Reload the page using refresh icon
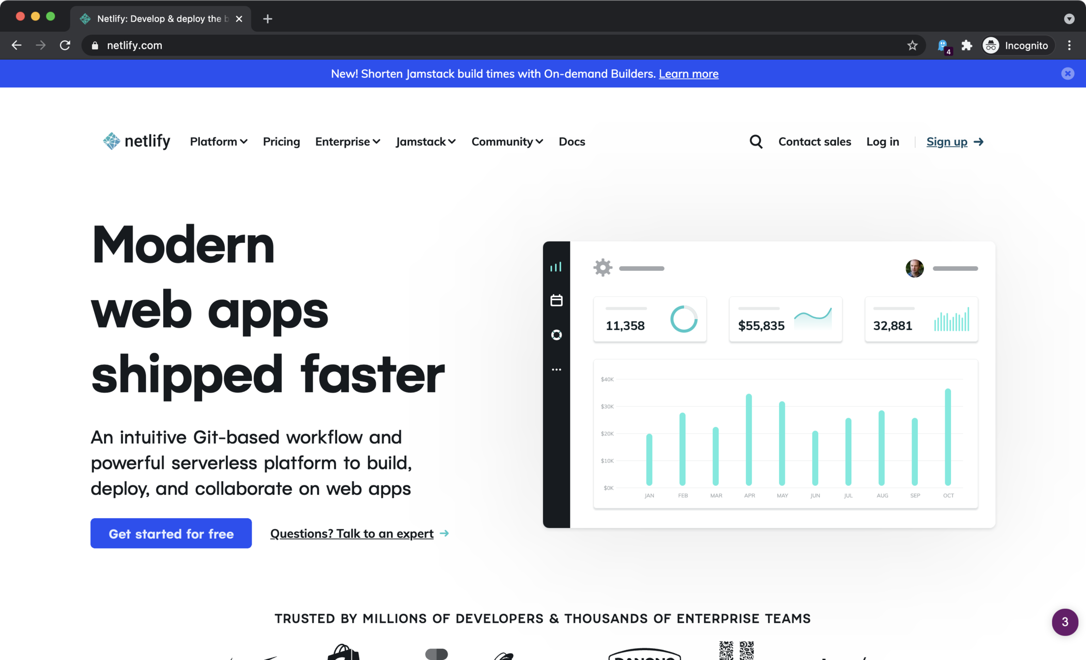Screen dimensions: 1086x660 pos(65,45)
